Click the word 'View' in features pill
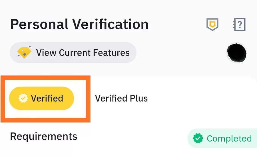The height and width of the screenshot is (157, 257). click(46, 53)
